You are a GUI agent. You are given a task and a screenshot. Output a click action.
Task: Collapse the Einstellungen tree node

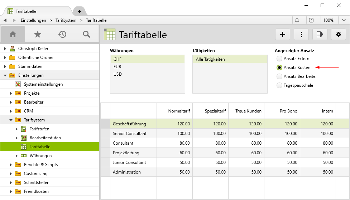tap(5, 75)
